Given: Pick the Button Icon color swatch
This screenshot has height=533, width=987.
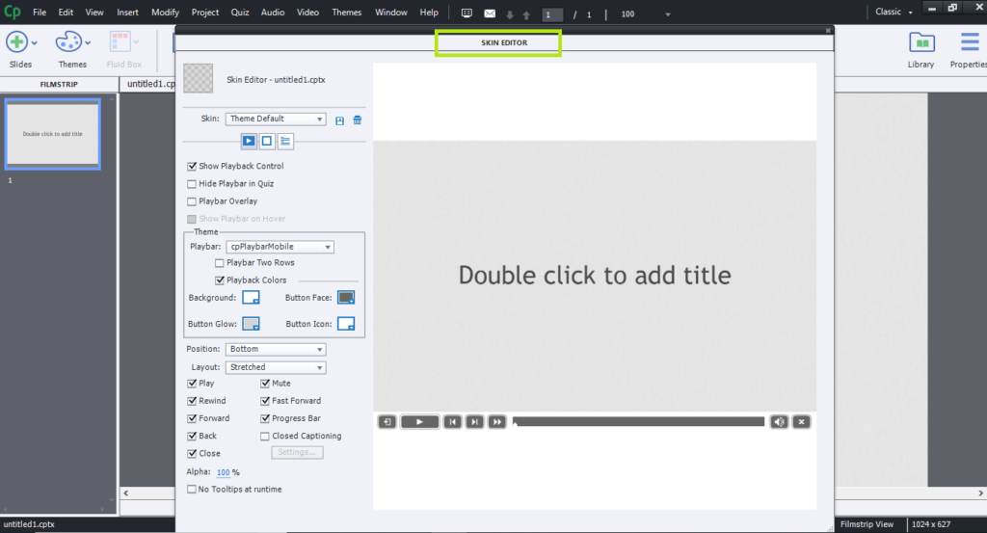Looking at the screenshot, I should pos(346,324).
